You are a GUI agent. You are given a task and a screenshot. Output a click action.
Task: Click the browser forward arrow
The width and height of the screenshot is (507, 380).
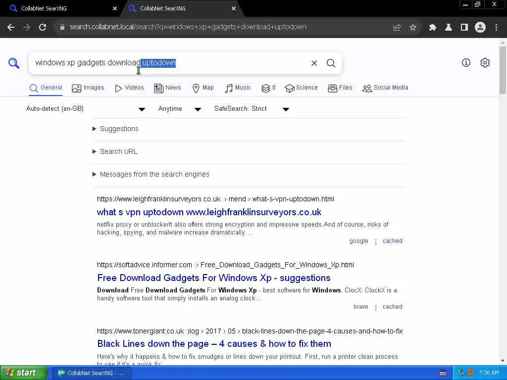point(27,27)
